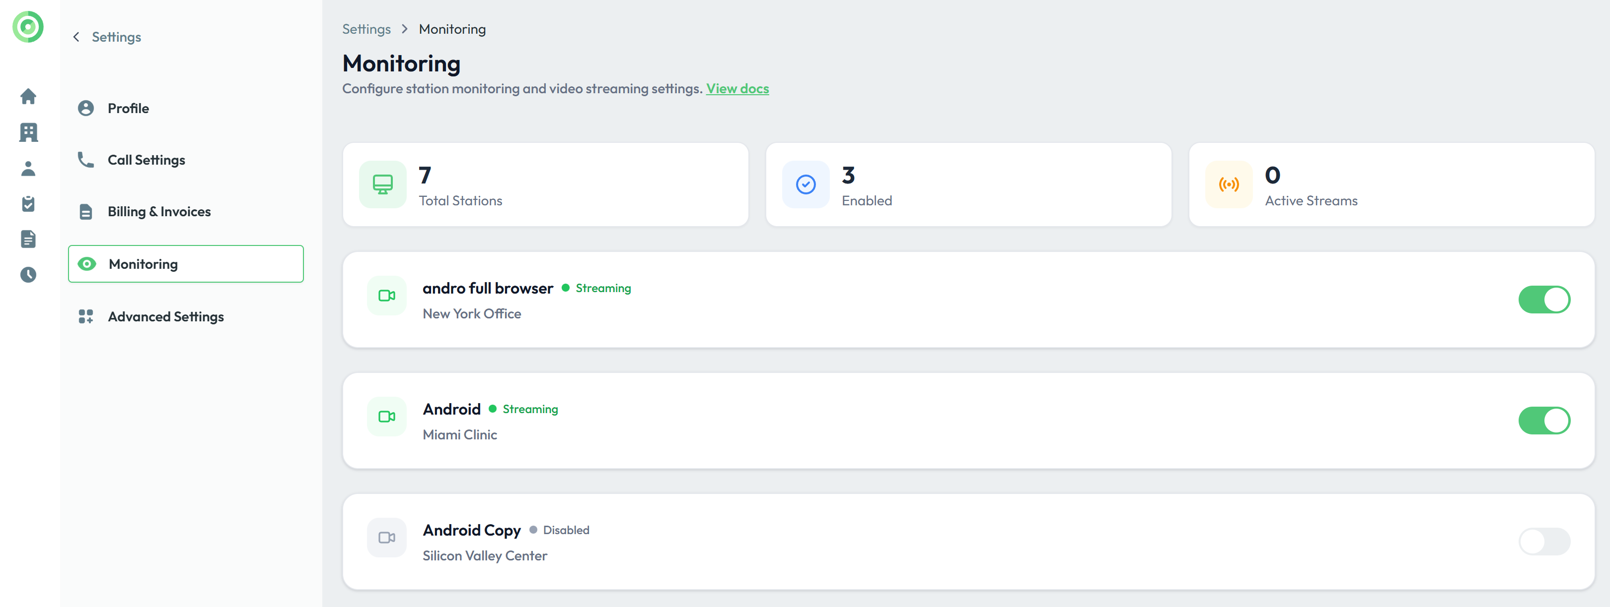Open the clipboard checklist sidebar icon
The width and height of the screenshot is (1610, 607).
(x=28, y=204)
